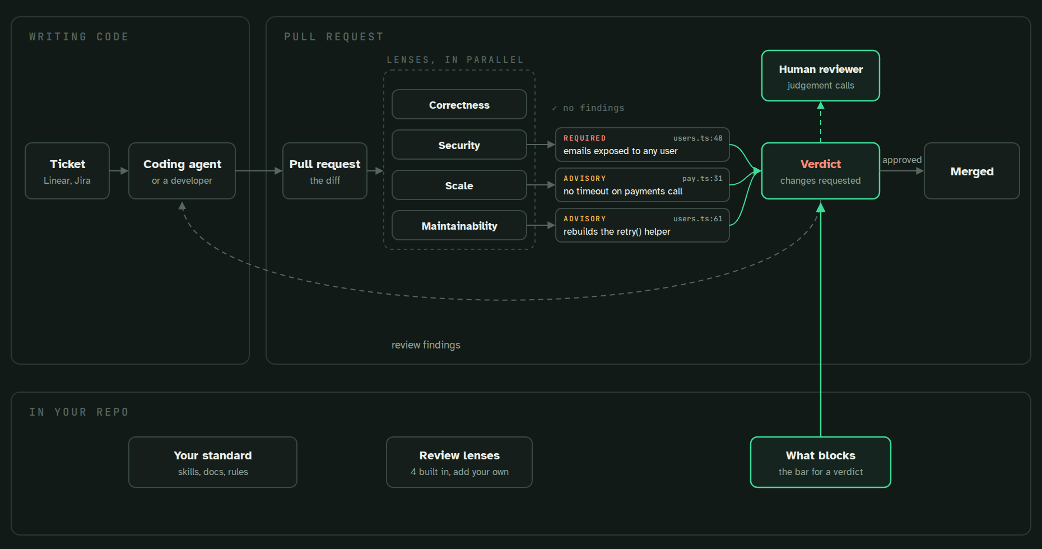Click the Merged node
The height and width of the screenshot is (549, 1042).
[x=972, y=171]
